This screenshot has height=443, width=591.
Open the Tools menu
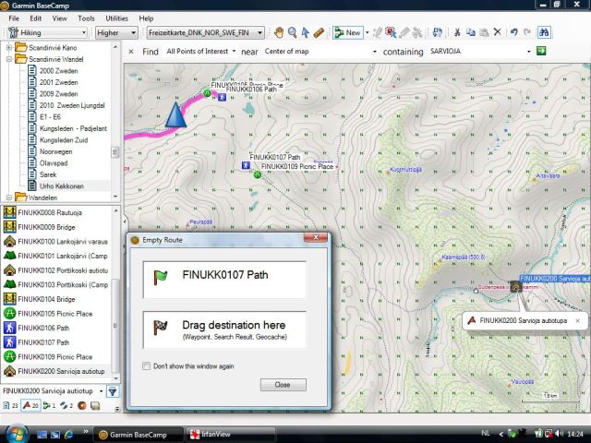86,18
